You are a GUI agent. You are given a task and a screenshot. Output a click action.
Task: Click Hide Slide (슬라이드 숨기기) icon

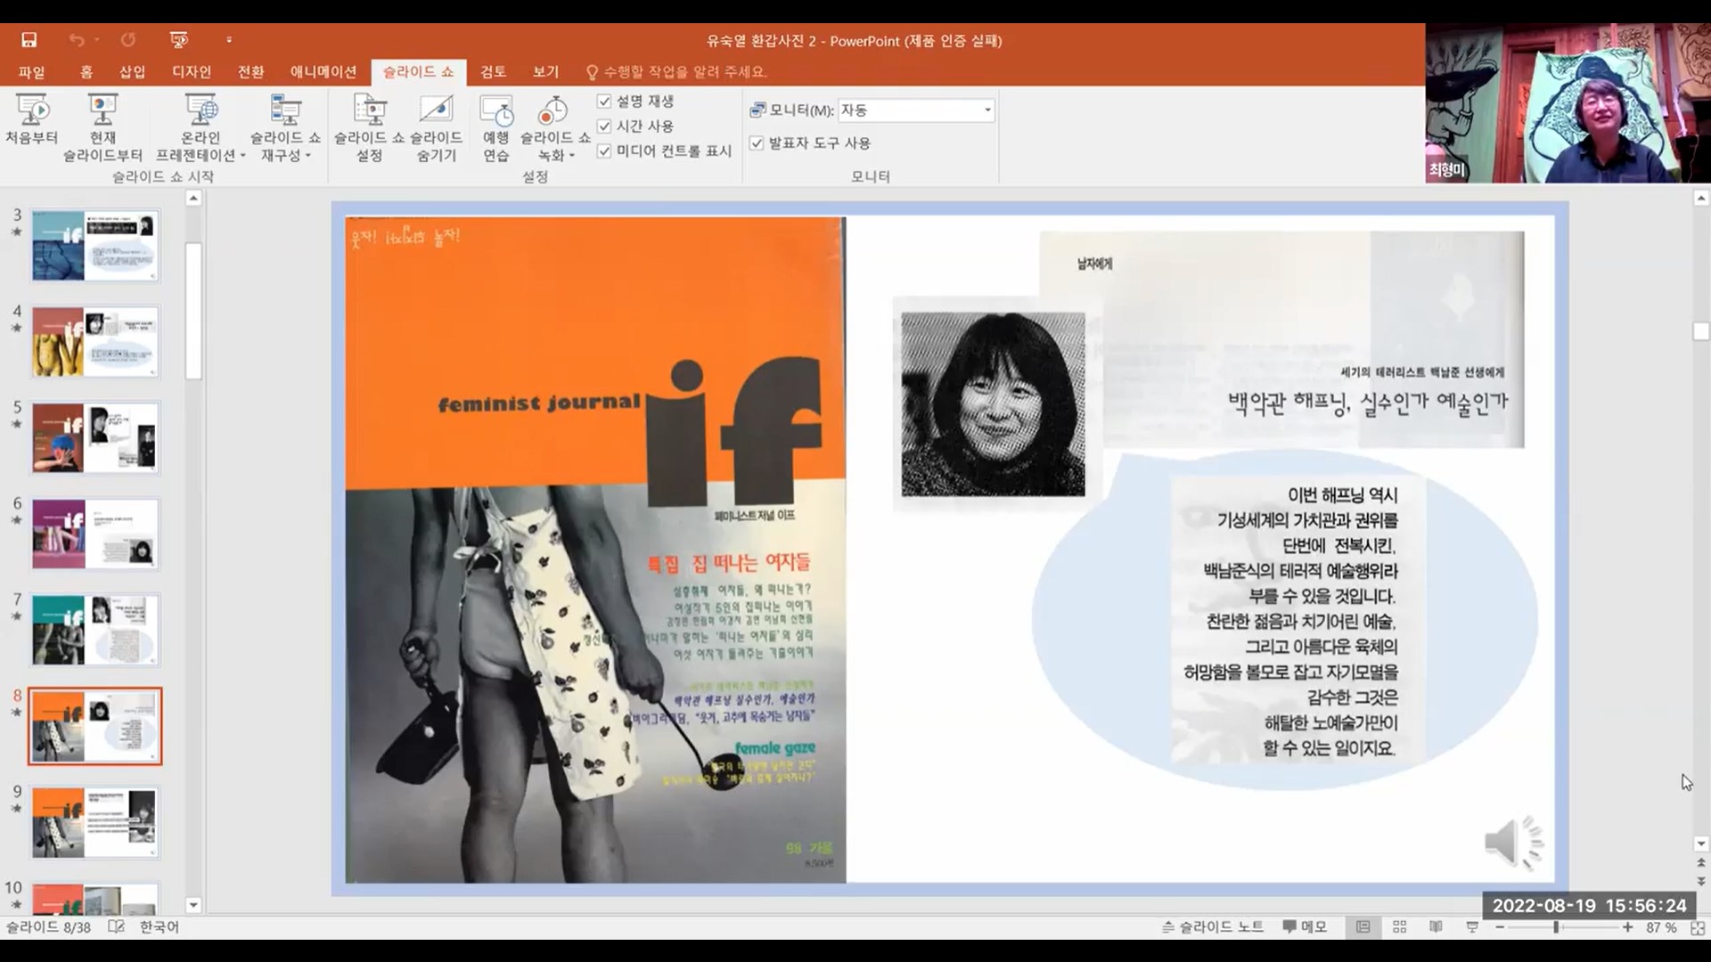[x=436, y=128]
